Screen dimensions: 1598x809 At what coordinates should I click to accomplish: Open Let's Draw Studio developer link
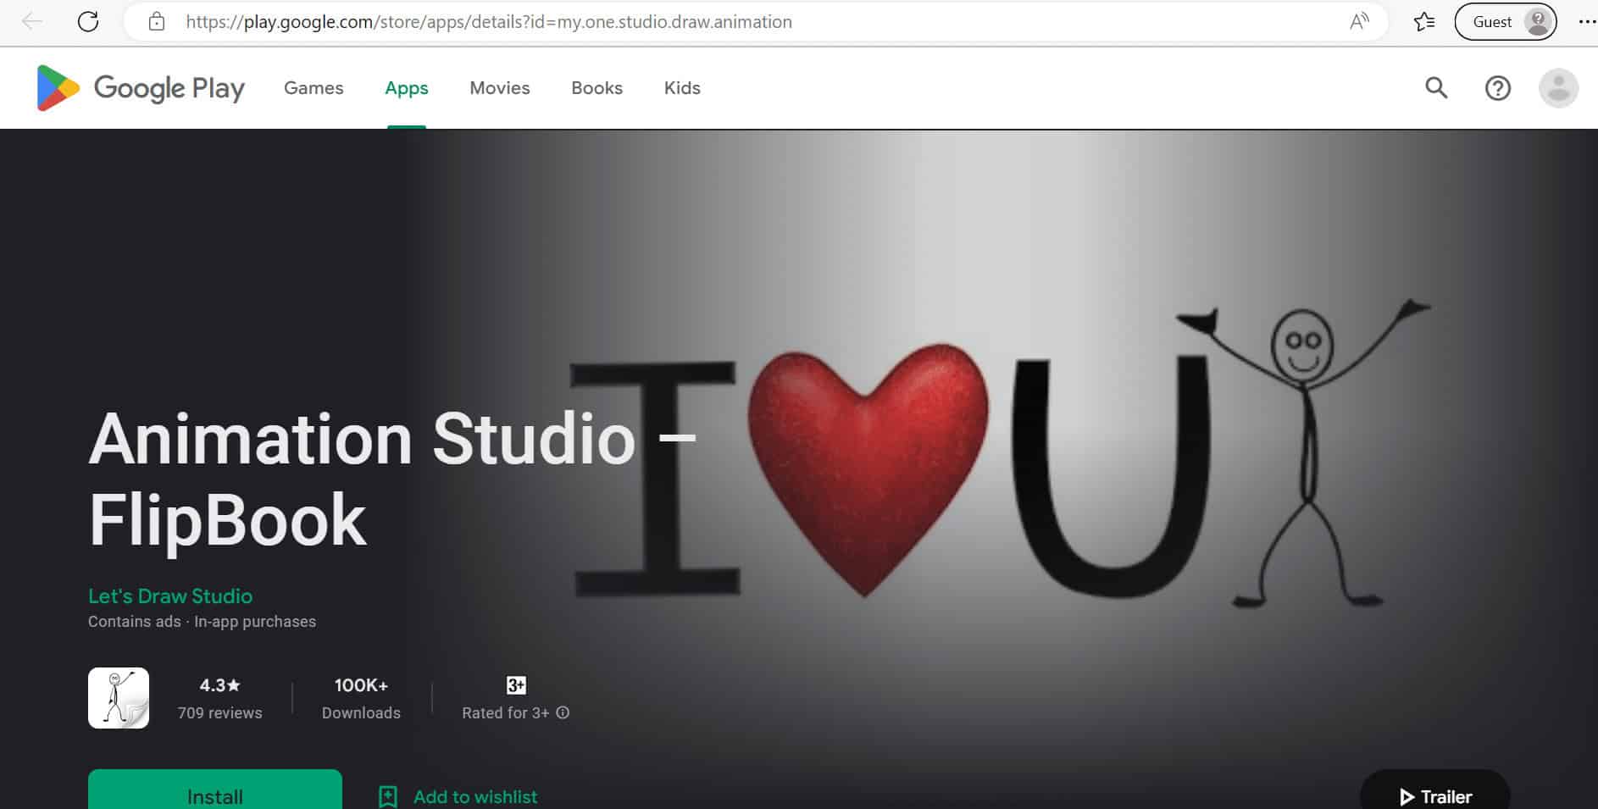[x=170, y=596]
